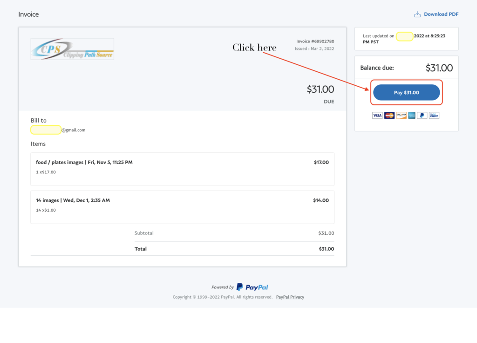Click the $14.00 item price
Image resolution: width=477 pixels, height=343 pixels.
point(321,200)
